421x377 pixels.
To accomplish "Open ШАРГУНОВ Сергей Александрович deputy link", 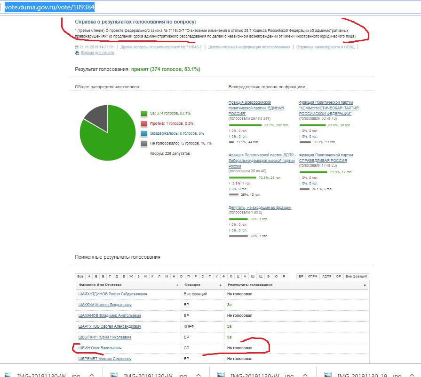I will (109, 326).
